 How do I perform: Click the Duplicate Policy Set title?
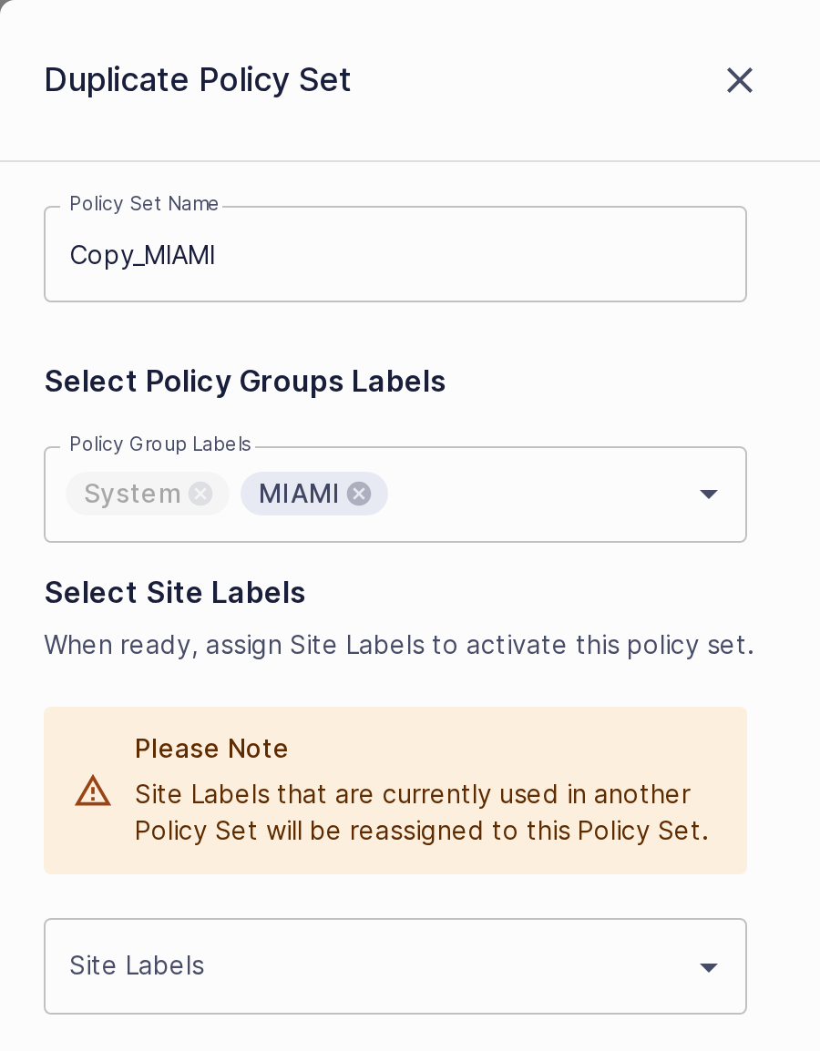[198, 80]
